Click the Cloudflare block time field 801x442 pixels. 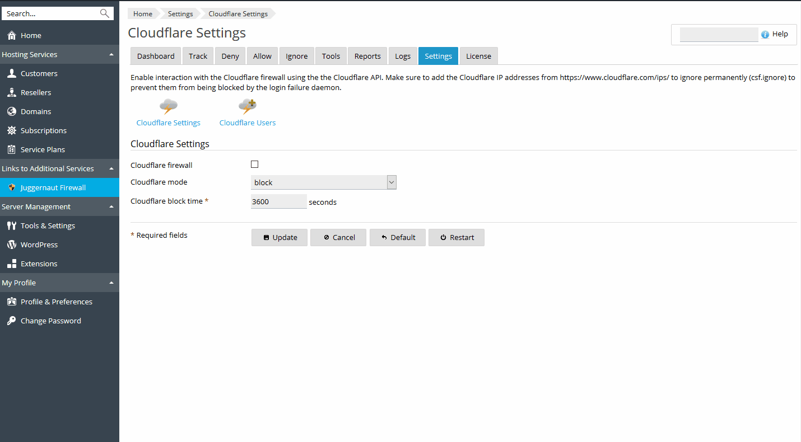[279, 201]
